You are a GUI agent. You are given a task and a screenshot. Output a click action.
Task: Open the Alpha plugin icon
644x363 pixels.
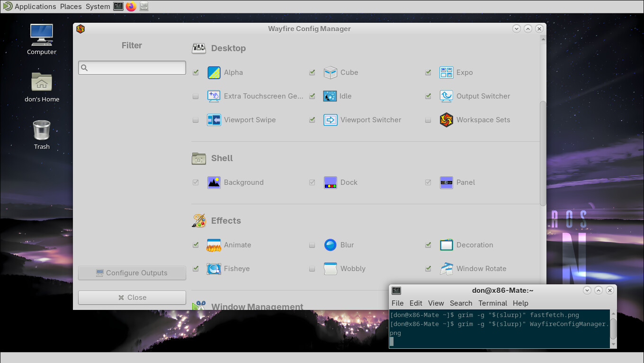tap(214, 73)
